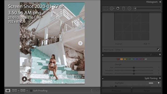Open the Highlights color swatch picker
Image resolution: width=167 pixels, height=94 pixels.
[151, 83]
